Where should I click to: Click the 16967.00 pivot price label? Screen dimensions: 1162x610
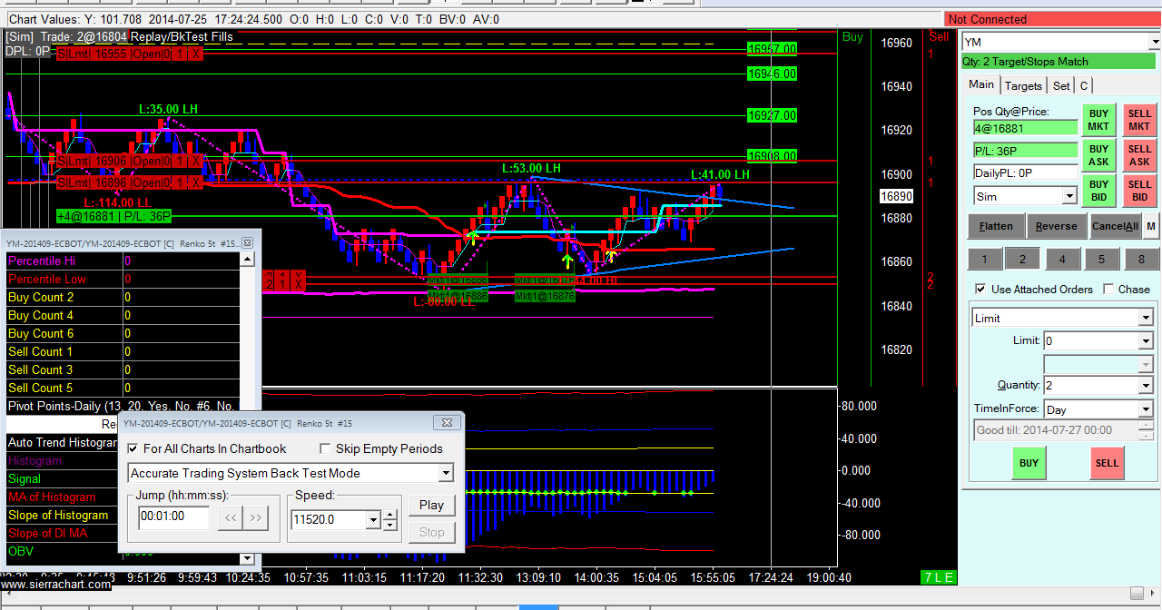772,49
